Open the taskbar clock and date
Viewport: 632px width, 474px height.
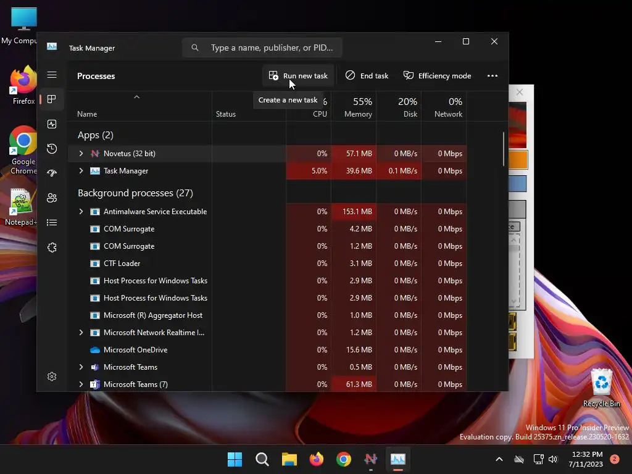pos(586,459)
